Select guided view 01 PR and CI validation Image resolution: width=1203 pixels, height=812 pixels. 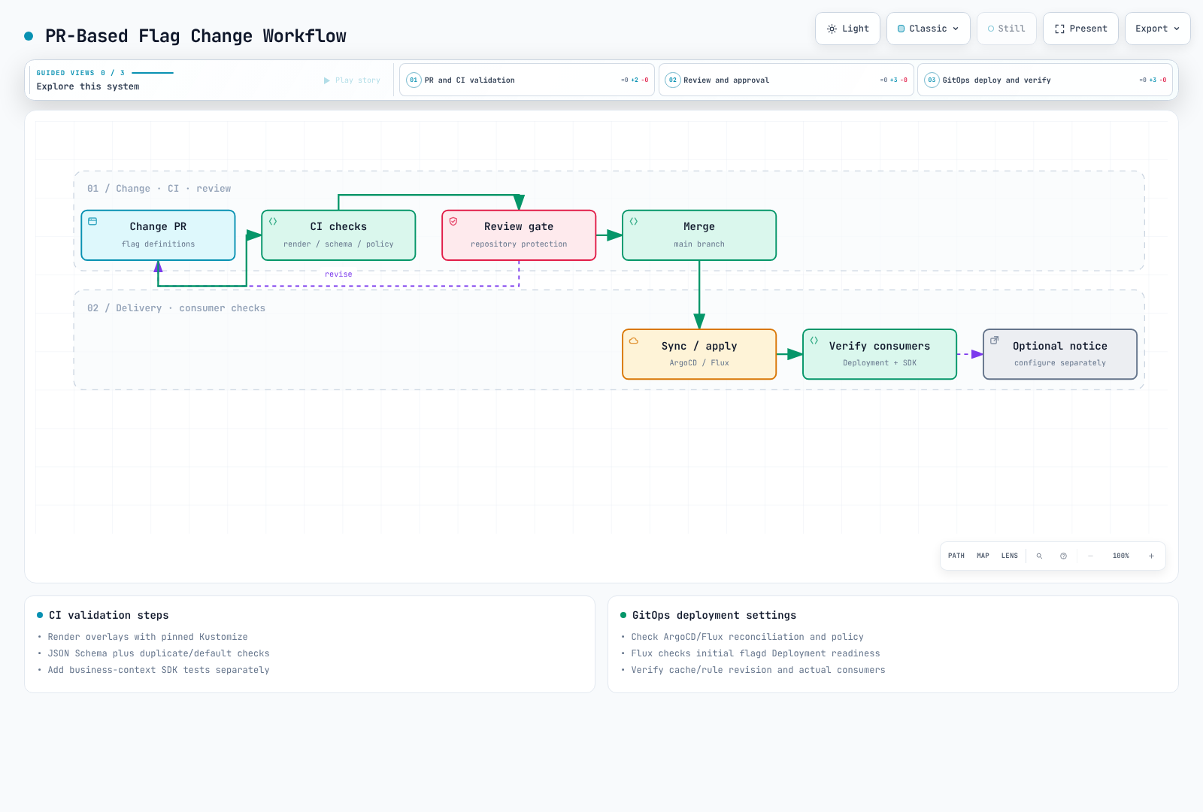pos(527,80)
